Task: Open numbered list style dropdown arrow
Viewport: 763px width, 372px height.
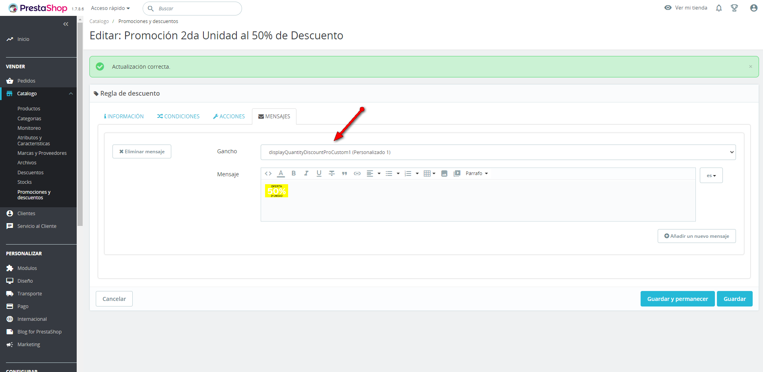Action: point(417,173)
